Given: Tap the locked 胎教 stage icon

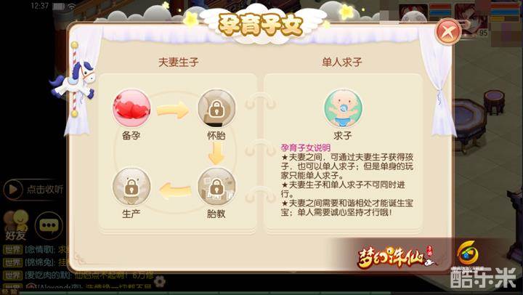Looking at the screenshot, I should pos(216,187).
